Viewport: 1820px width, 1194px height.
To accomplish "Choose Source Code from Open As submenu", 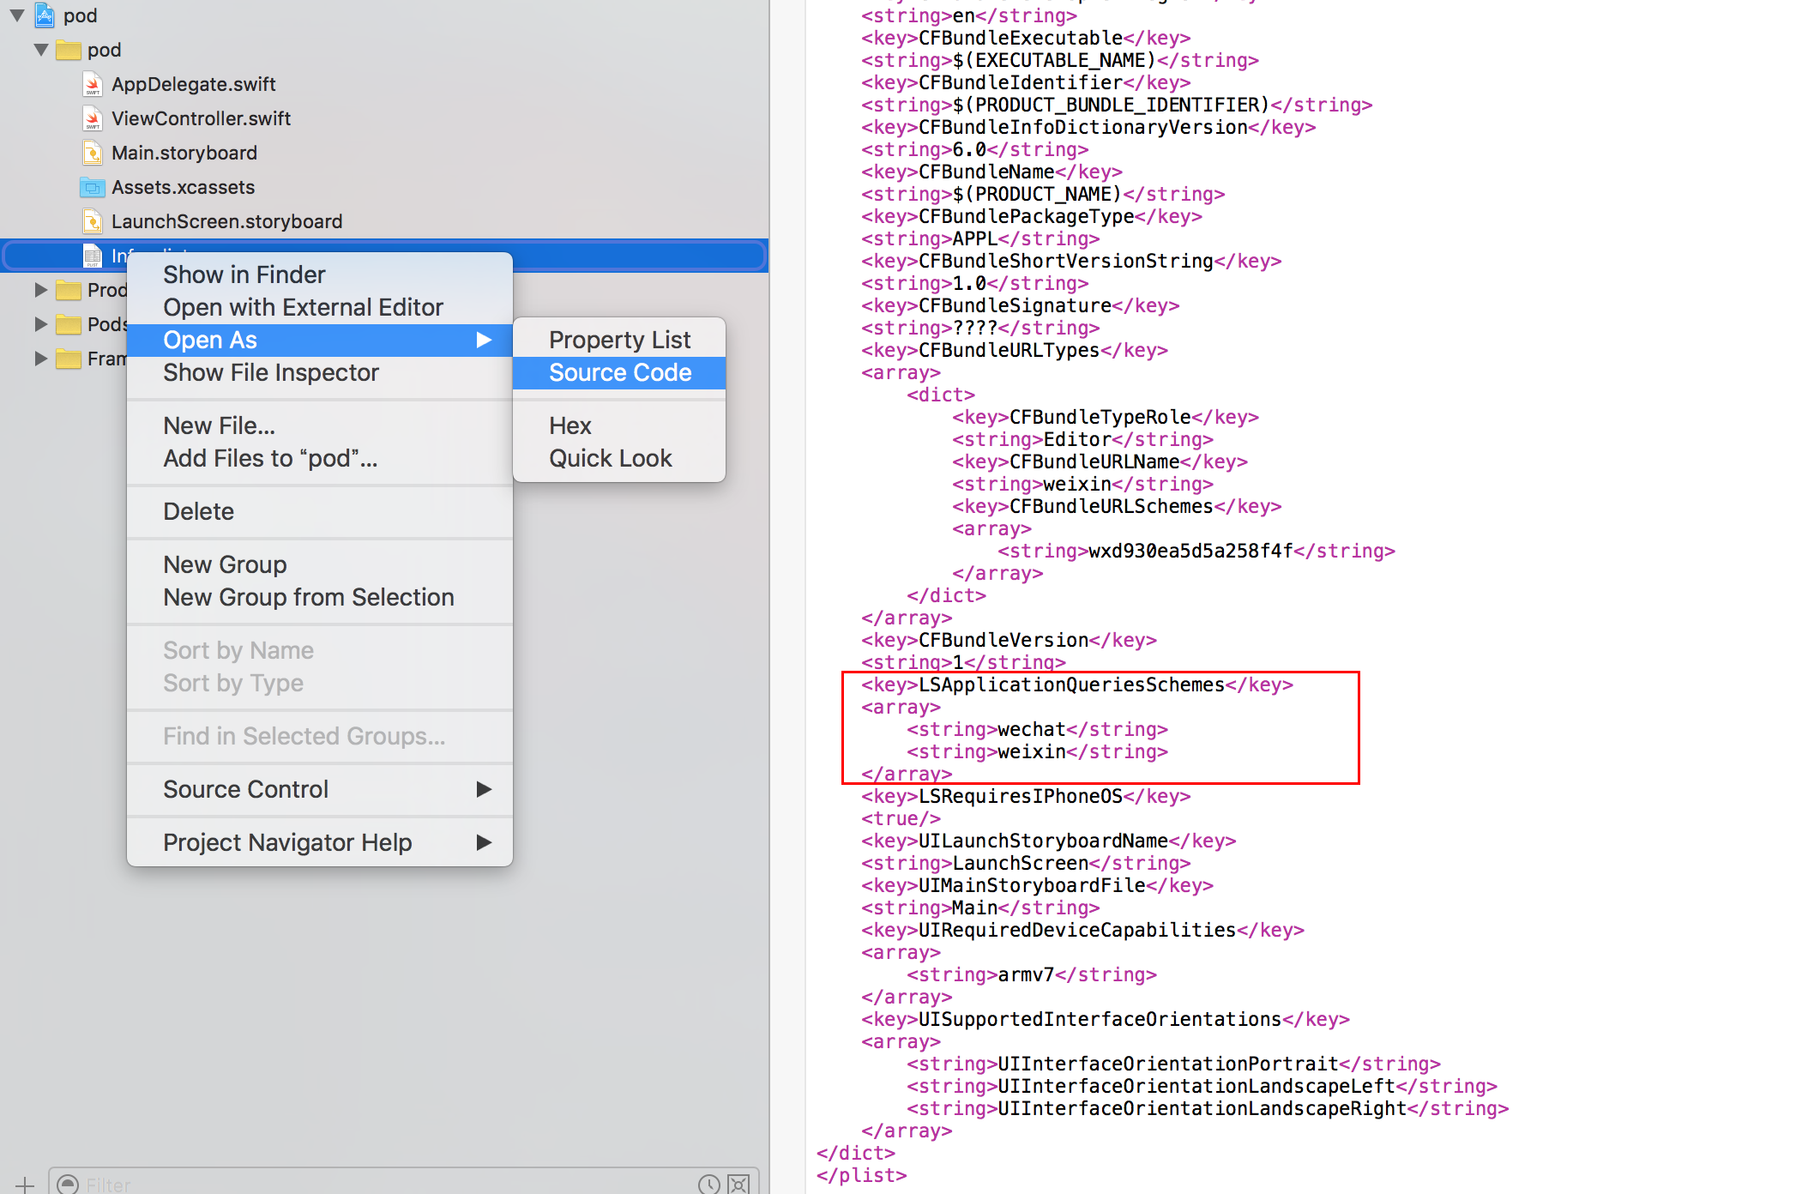I will click(619, 372).
